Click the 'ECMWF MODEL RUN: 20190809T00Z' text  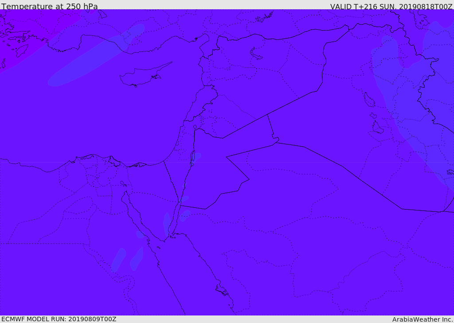tap(59, 319)
